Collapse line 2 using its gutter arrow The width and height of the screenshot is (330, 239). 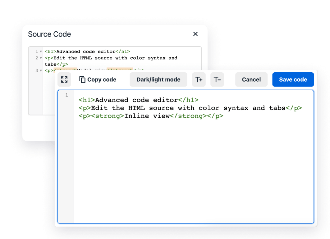click(x=41, y=58)
